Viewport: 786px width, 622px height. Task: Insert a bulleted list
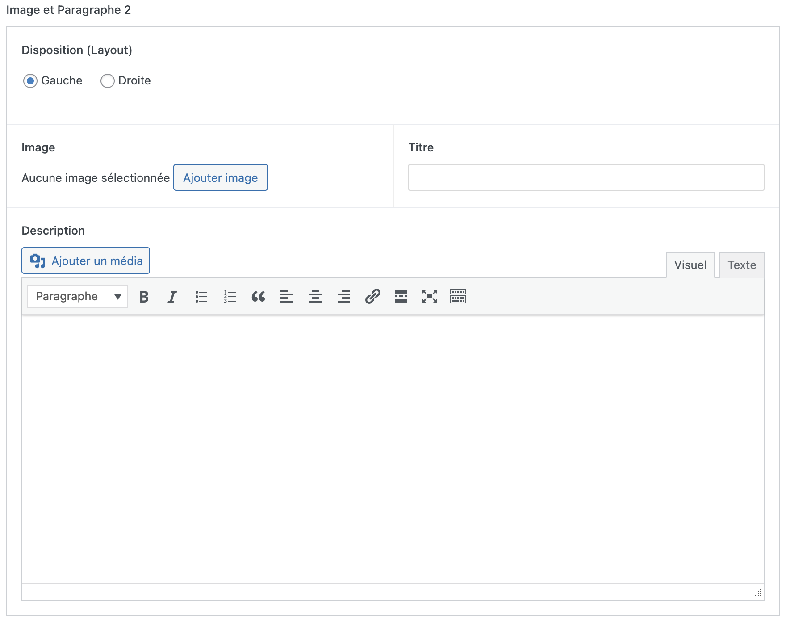point(201,297)
